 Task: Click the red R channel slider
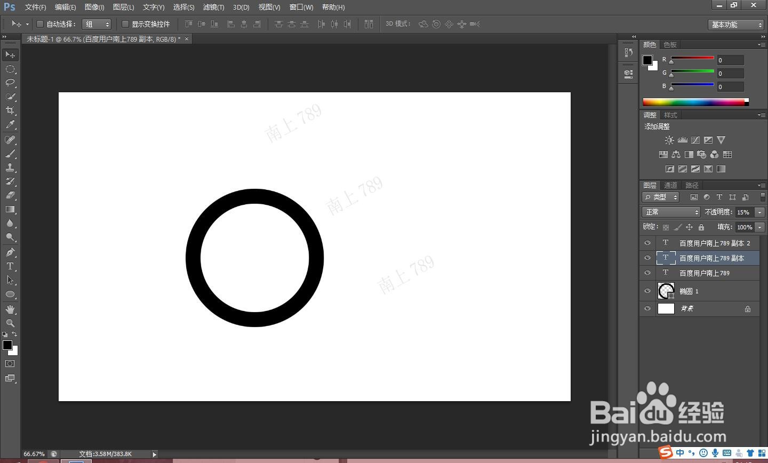click(692, 59)
